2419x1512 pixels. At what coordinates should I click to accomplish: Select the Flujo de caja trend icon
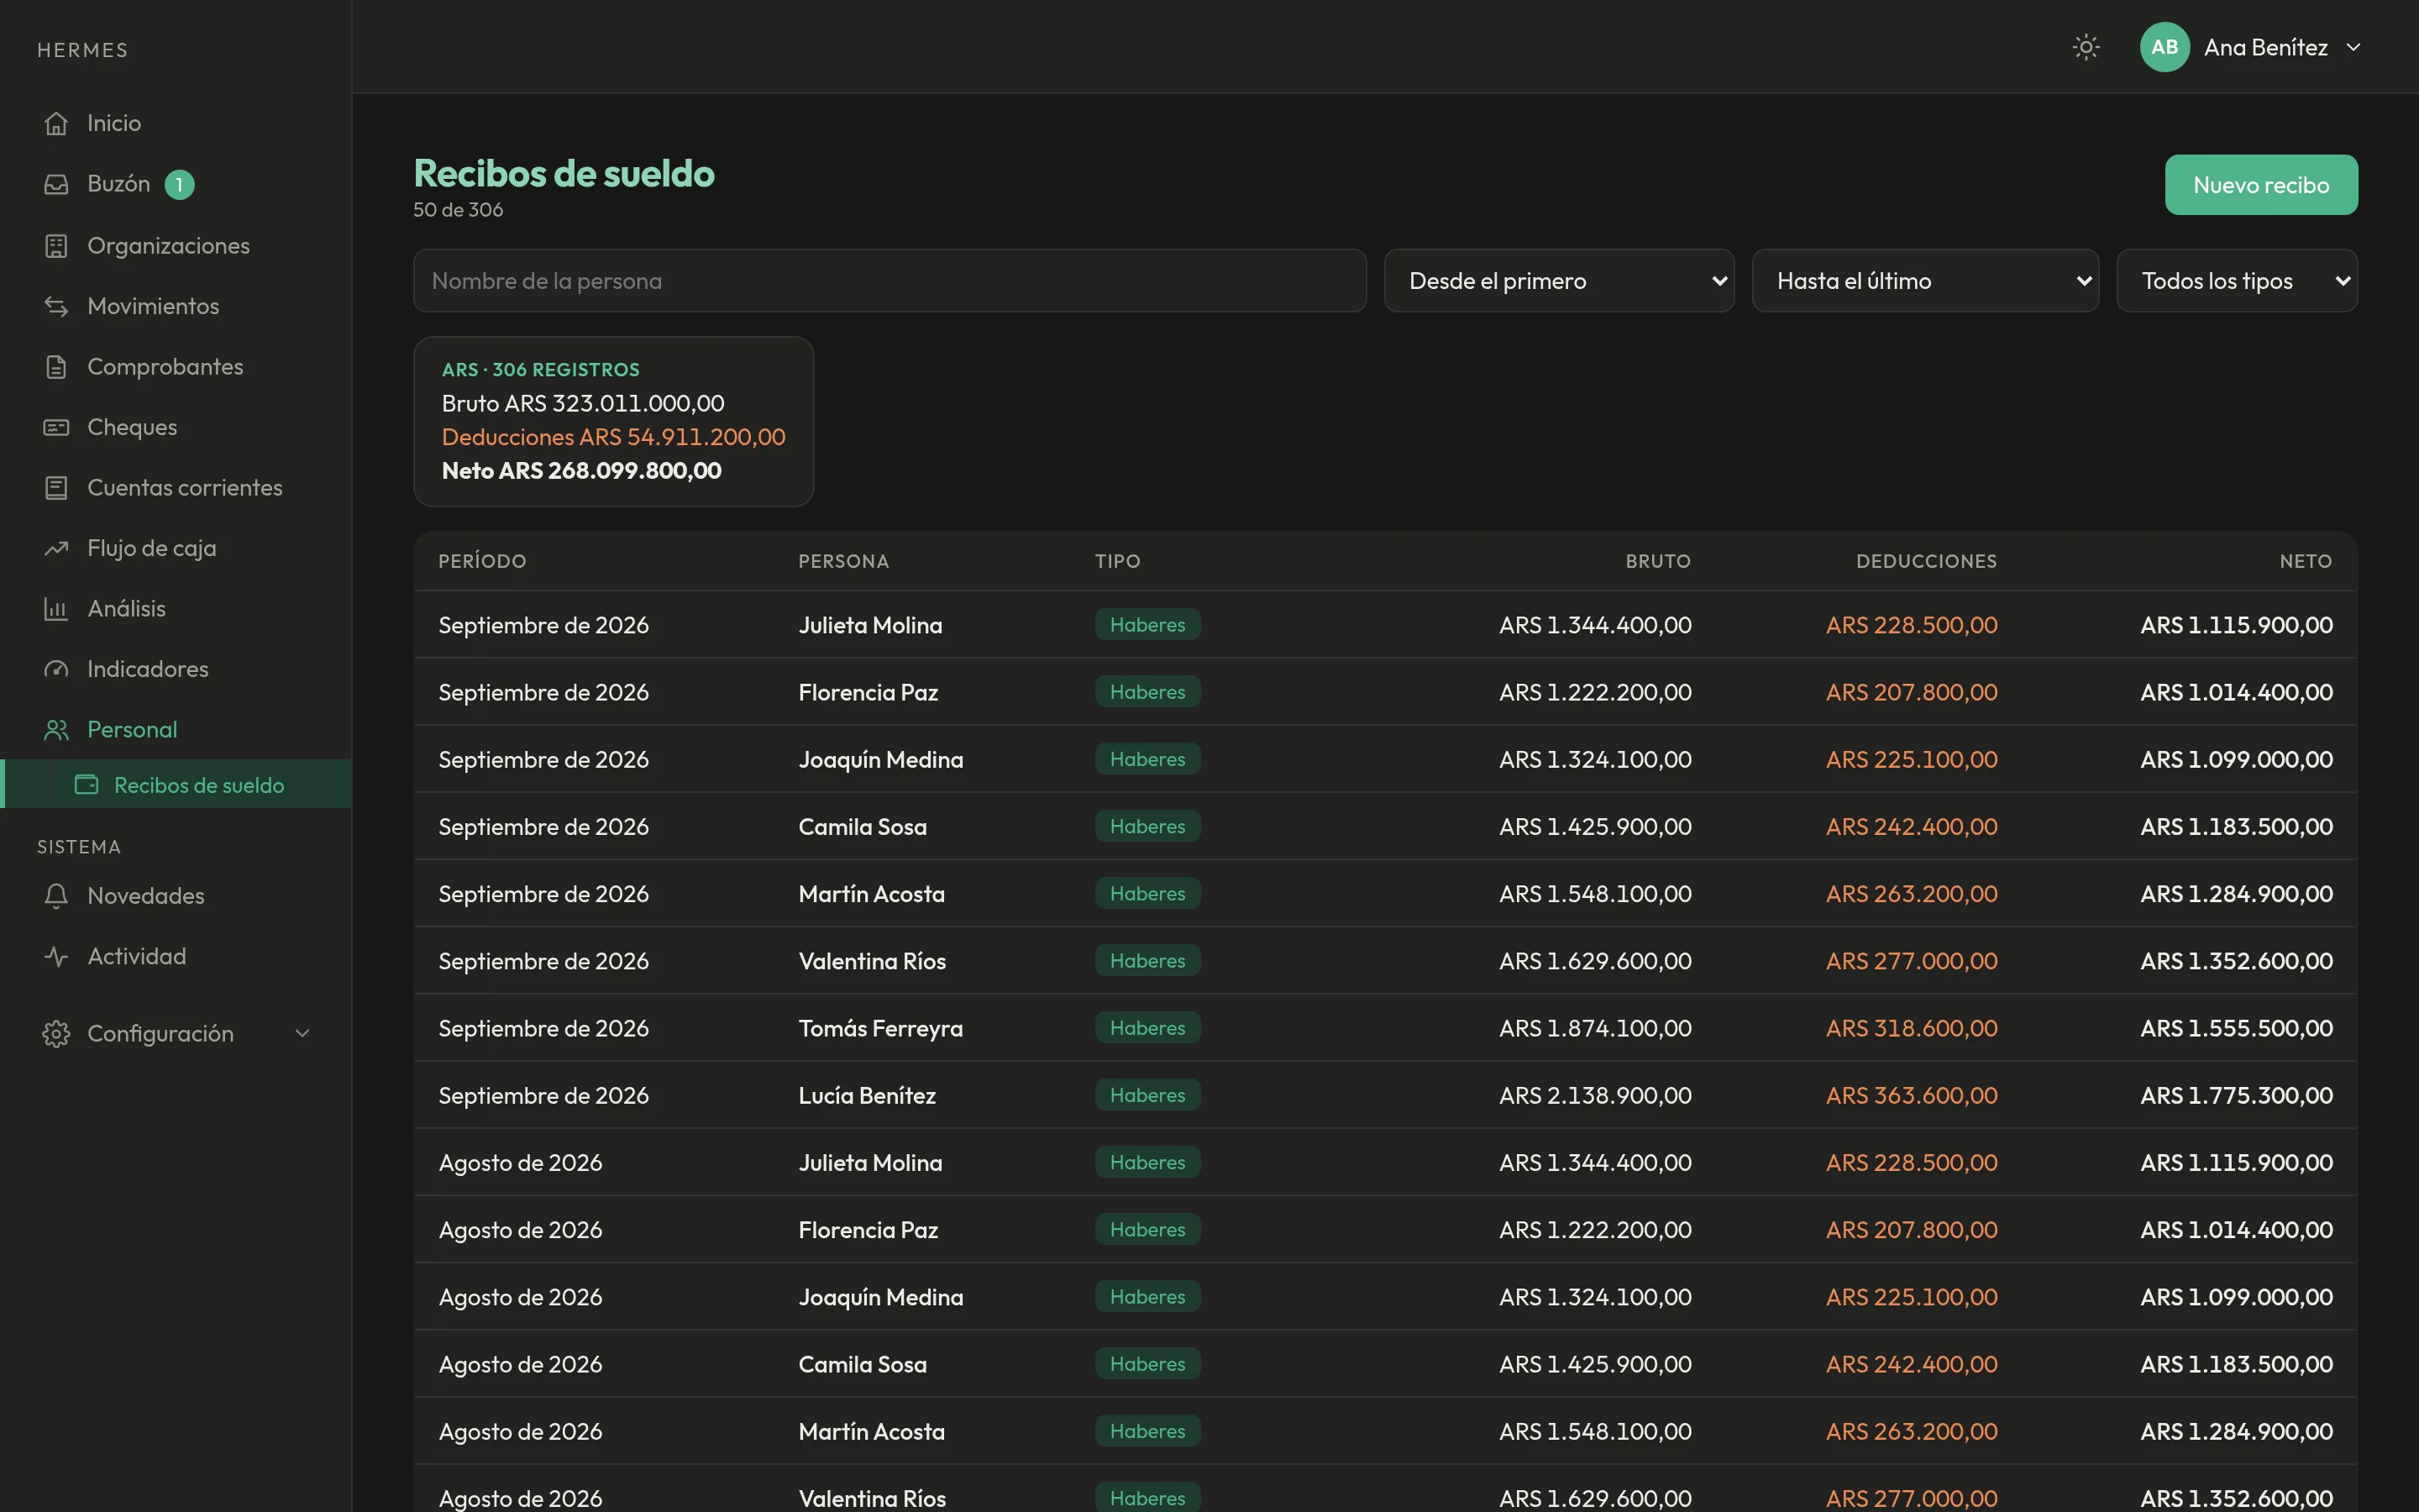56,548
